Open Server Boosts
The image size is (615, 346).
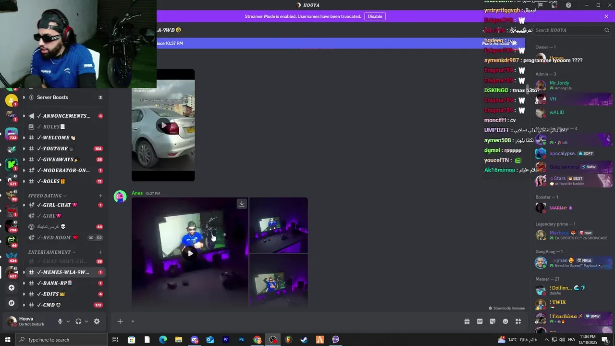[x=65, y=97]
